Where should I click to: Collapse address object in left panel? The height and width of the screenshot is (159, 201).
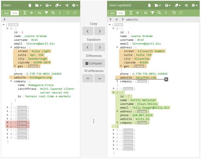point(11,47)
